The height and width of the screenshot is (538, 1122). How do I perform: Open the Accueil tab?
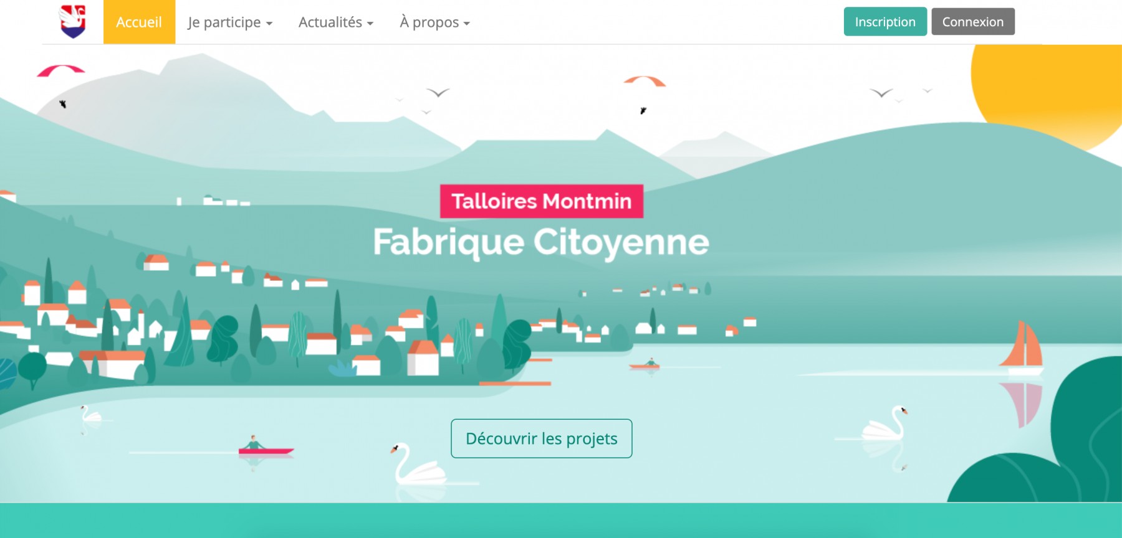[x=139, y=22]
